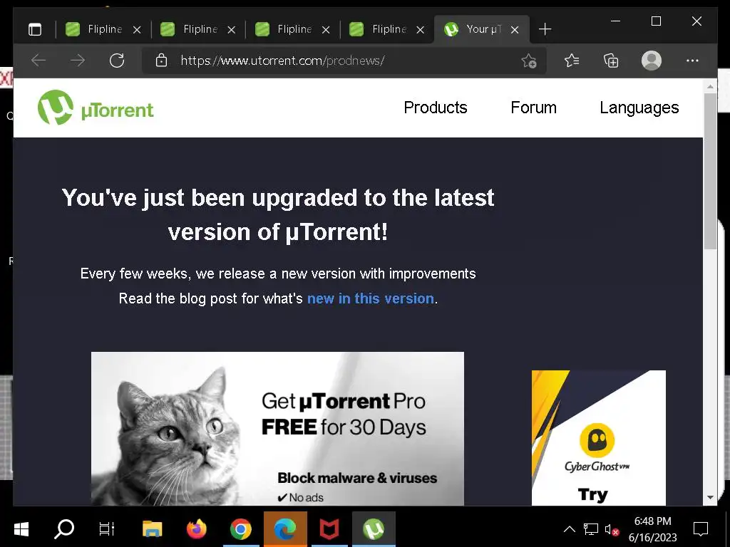Open Task View on the taskbar

(x=107, y=529)
